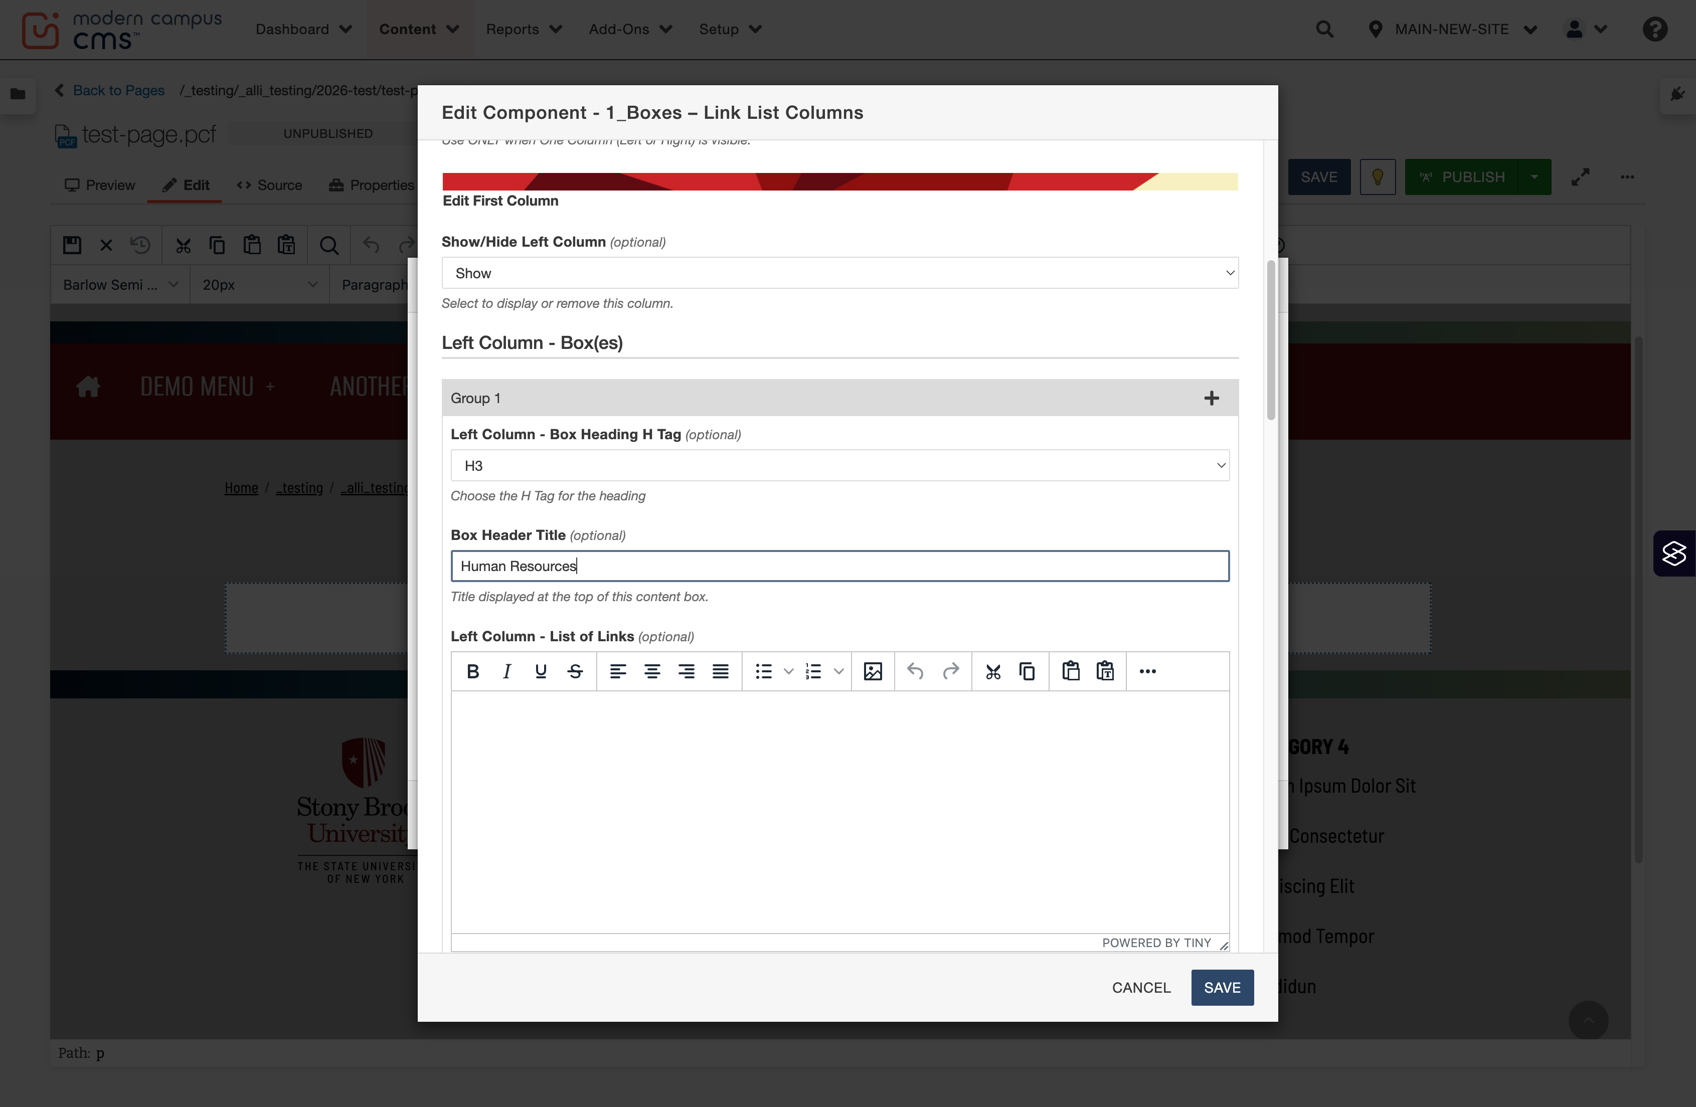Open the Show/Hide Left Column dropdown
The image size is (1696, 1107).
839,273
